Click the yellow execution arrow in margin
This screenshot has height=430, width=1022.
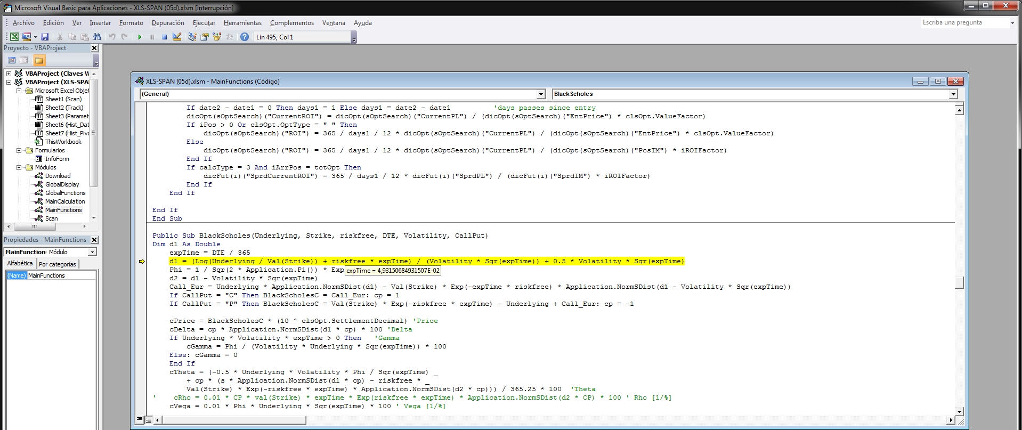coord(142,261)
